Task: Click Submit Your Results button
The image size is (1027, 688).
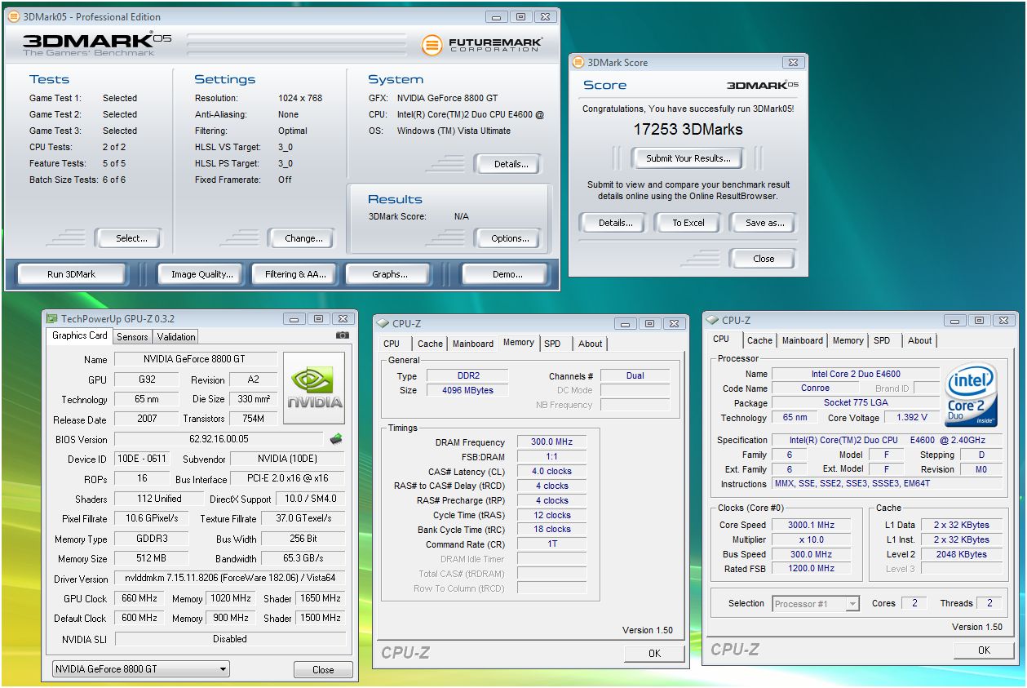Action: pos(688,158)
